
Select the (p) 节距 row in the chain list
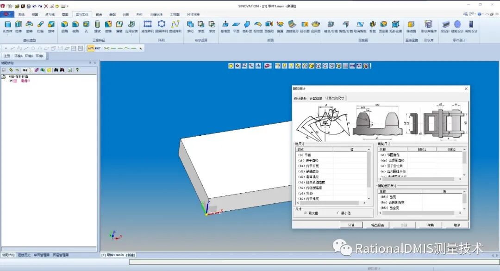pyautogui.click(x=331, y=155)
